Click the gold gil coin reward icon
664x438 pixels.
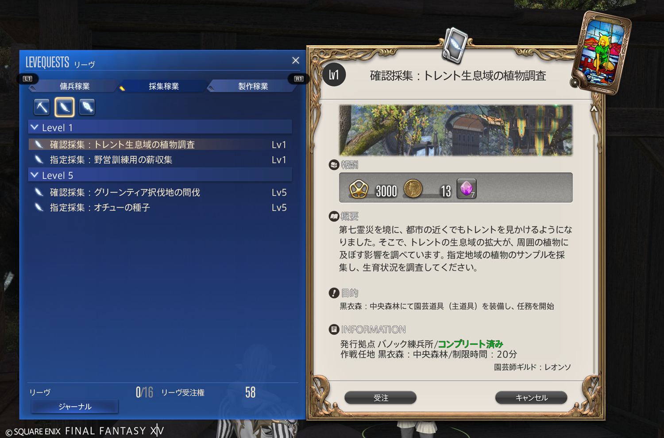[413, 189]
